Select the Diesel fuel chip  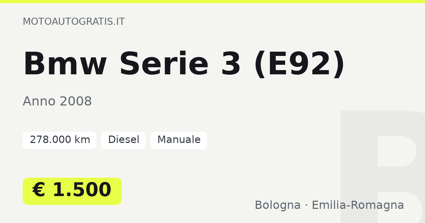pyautogui.click(x=123, y=140)
